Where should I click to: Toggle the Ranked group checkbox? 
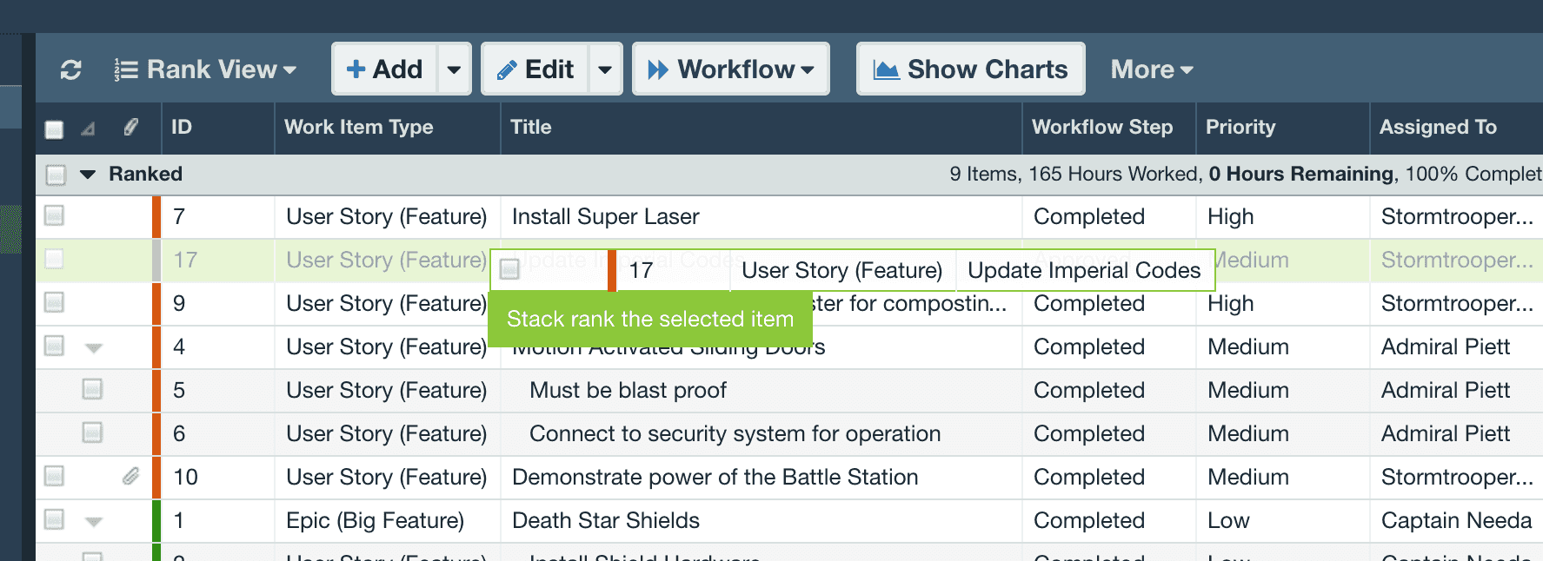tap(56, 175)
